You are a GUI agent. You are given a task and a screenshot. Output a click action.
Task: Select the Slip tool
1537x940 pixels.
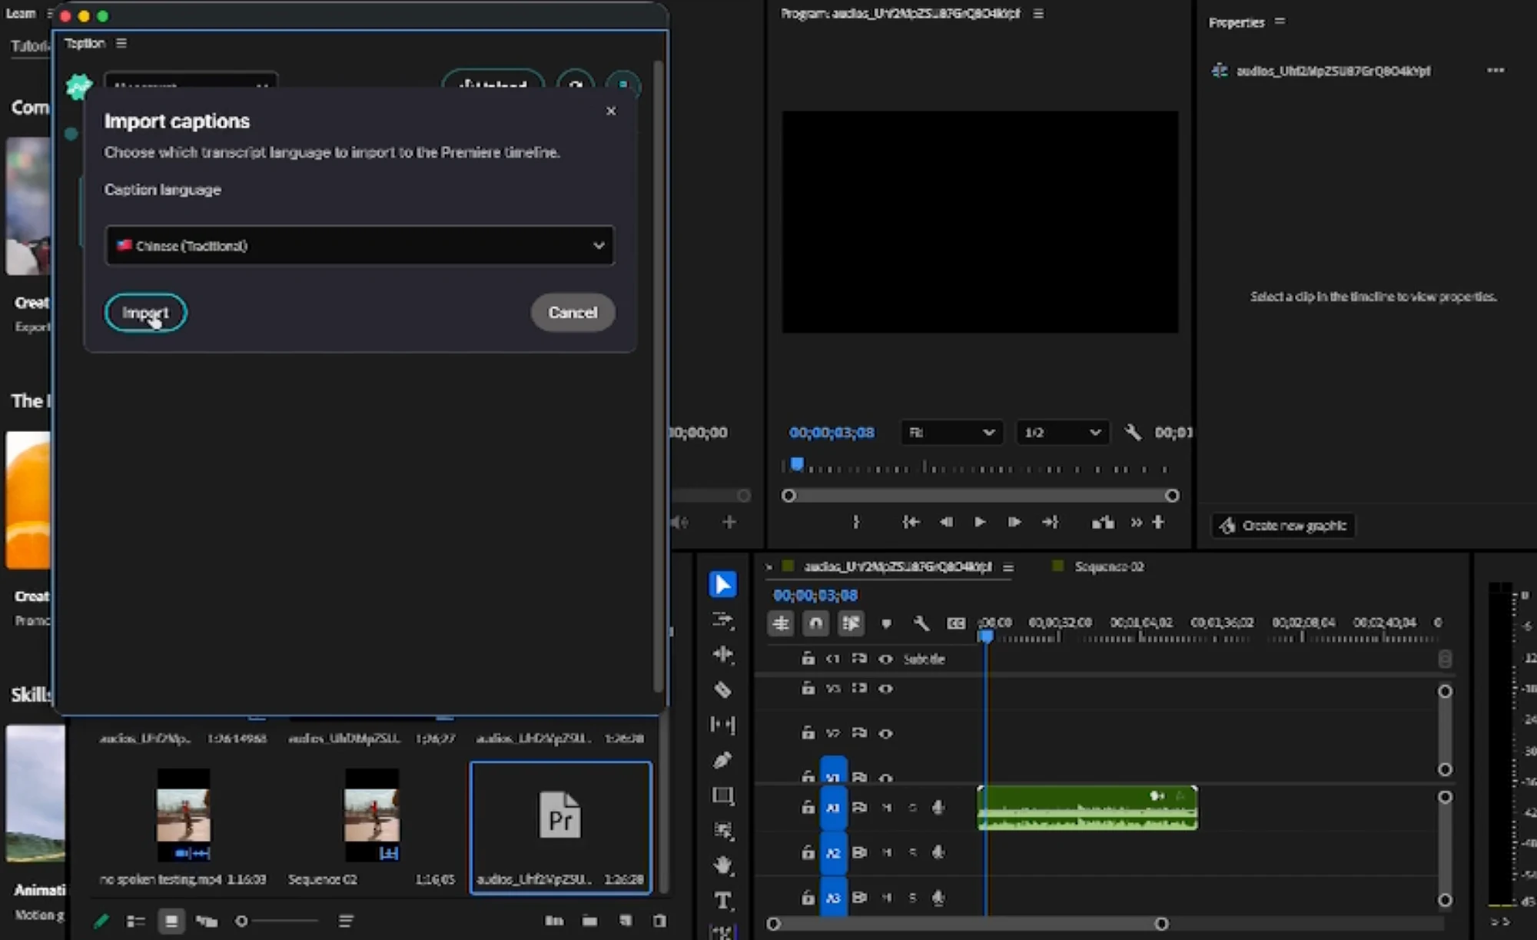pyautogui.click(x=722, y=724)
